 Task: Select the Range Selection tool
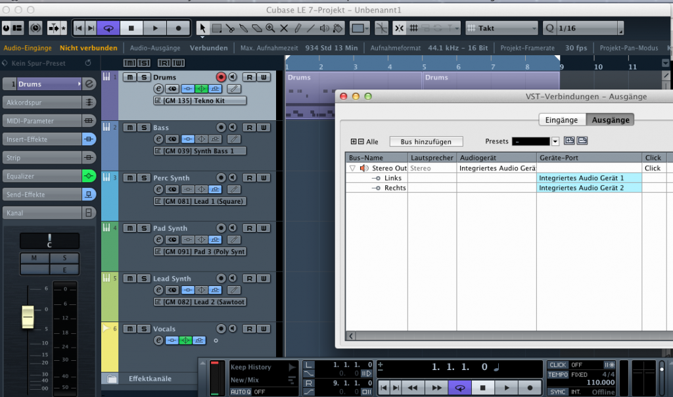(x=217, y=28)
